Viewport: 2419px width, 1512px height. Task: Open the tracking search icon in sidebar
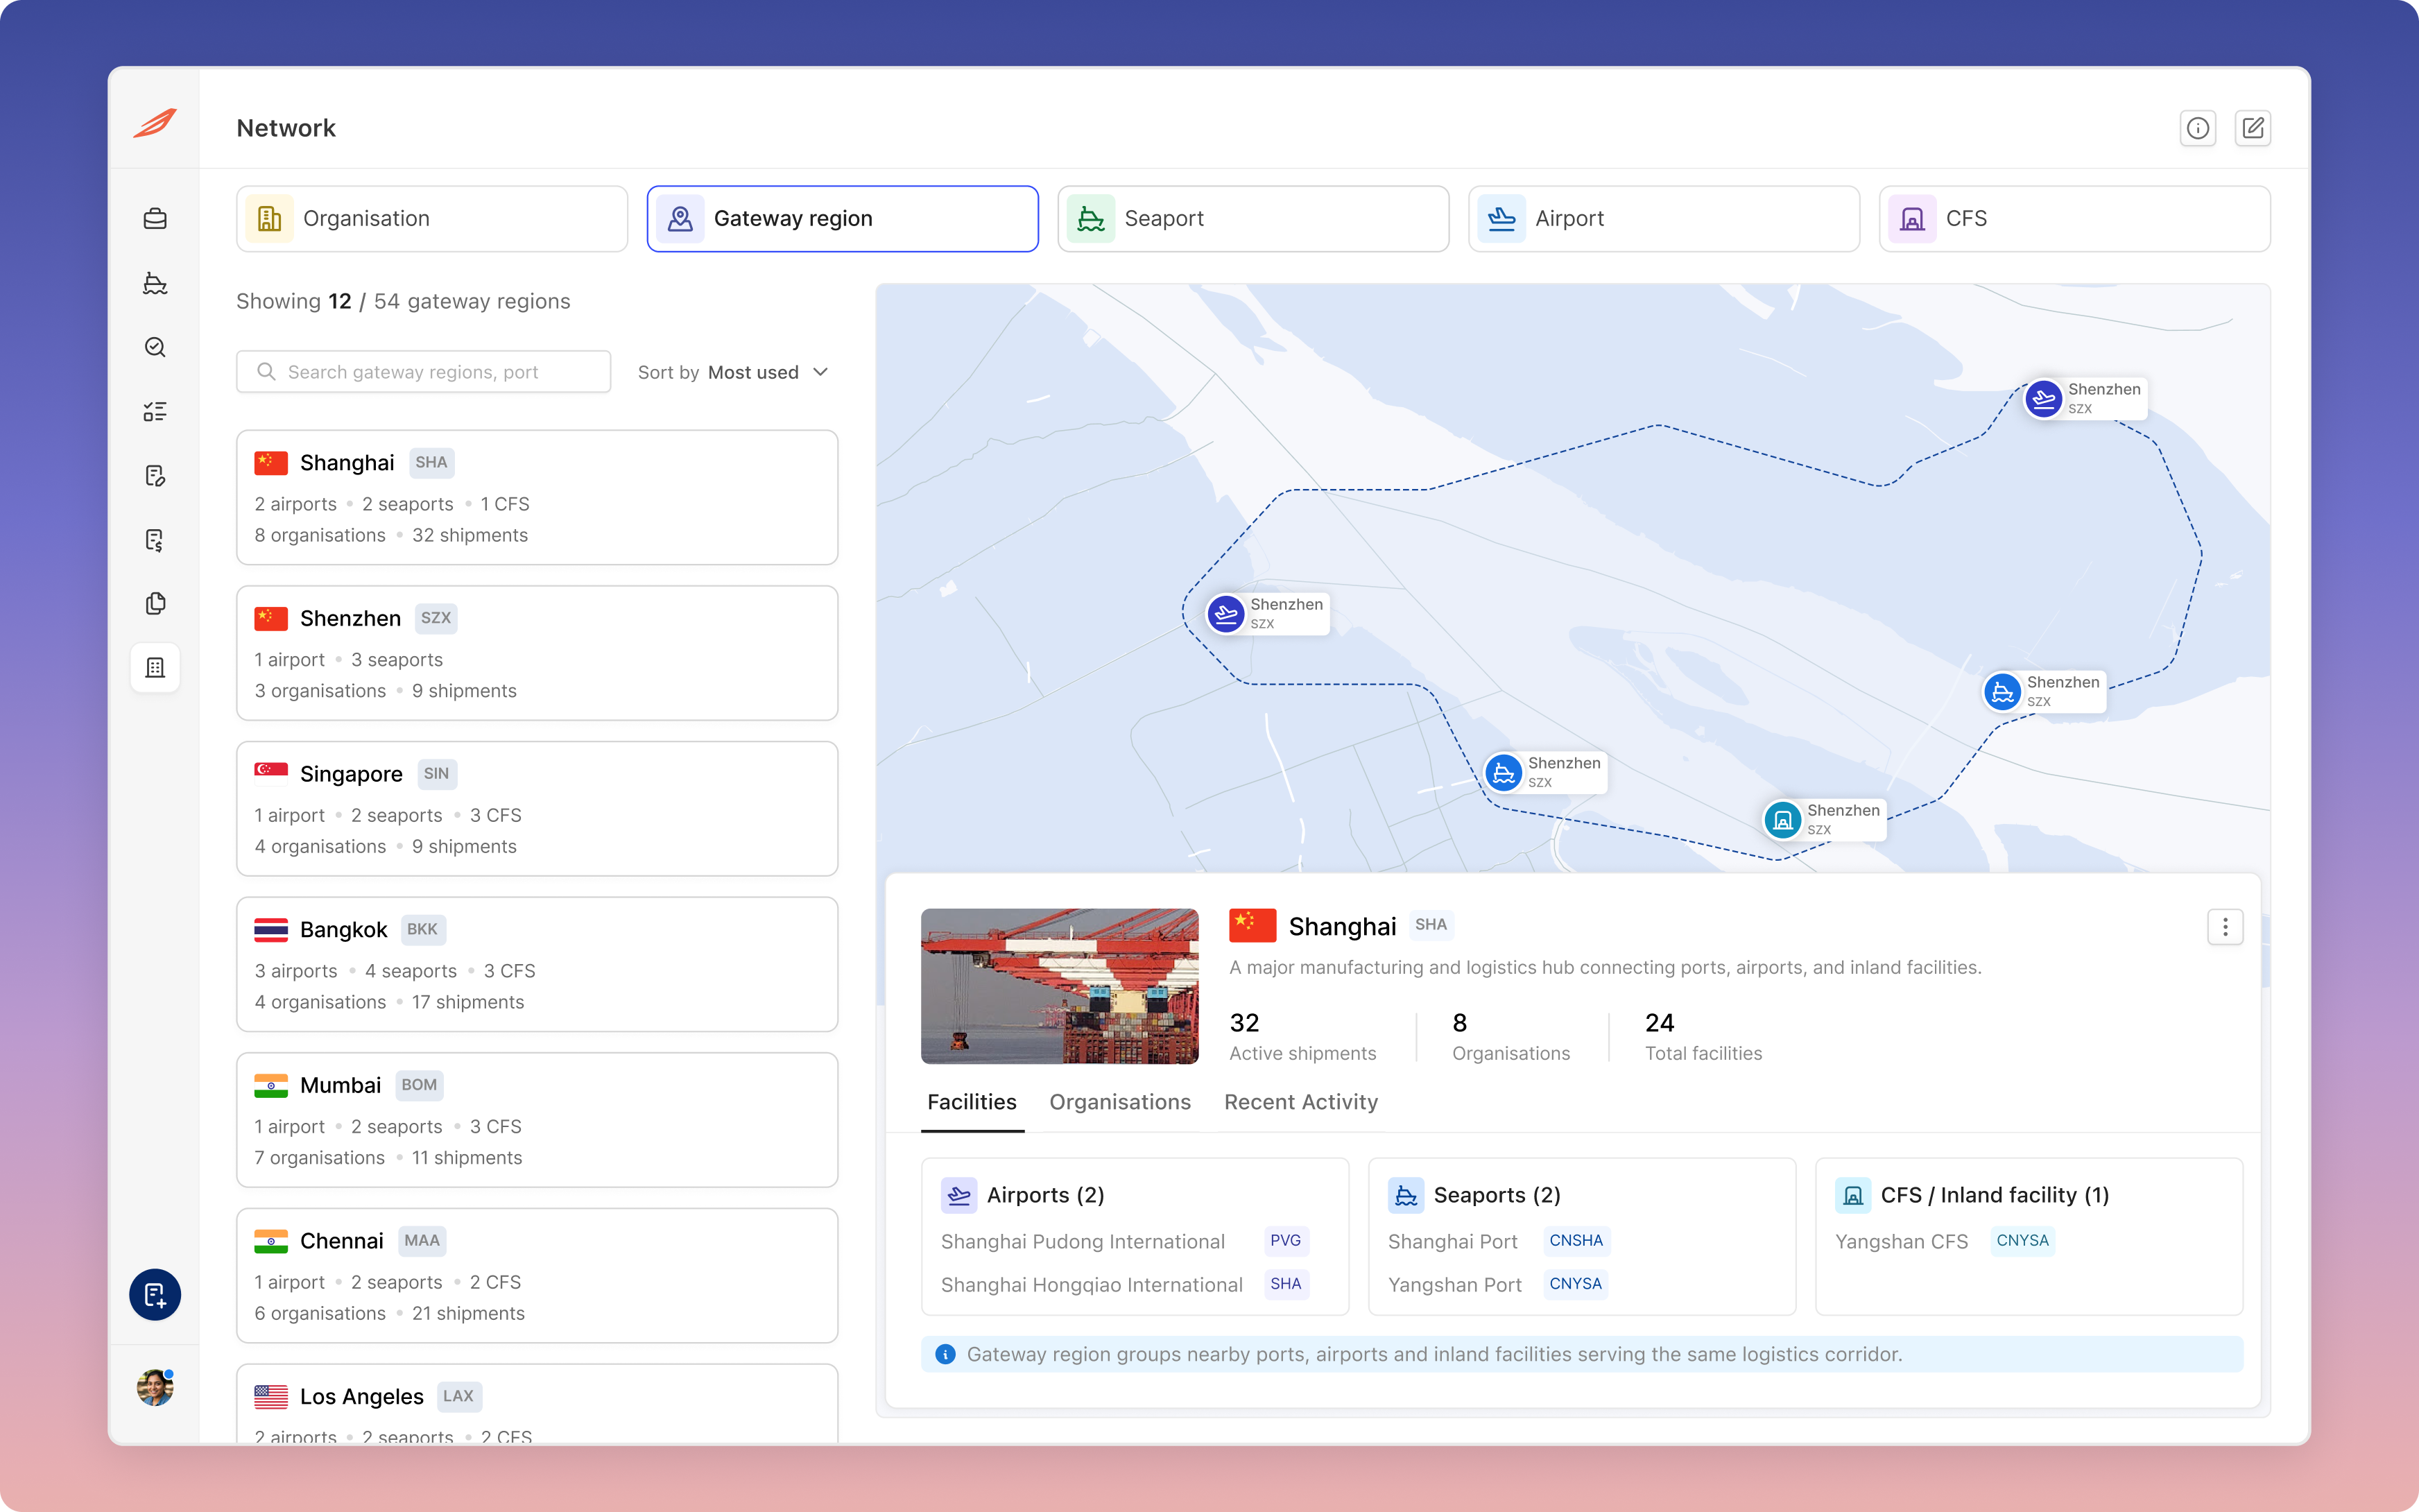155,347
